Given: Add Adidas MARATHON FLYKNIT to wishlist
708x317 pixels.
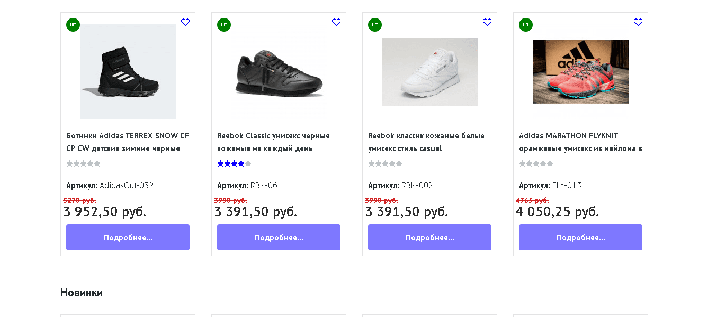Looking at the screenshot, I should point(638,22).
